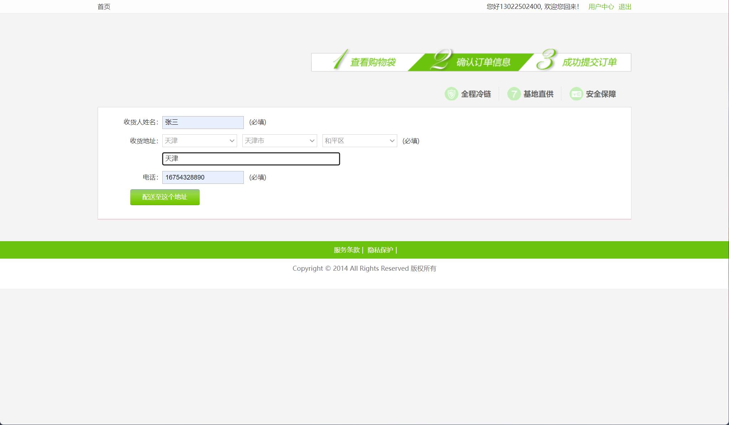Click the 基地直供 number 7 icon
The height and width of the screenshot is (425, 729).
pos(514,94)
